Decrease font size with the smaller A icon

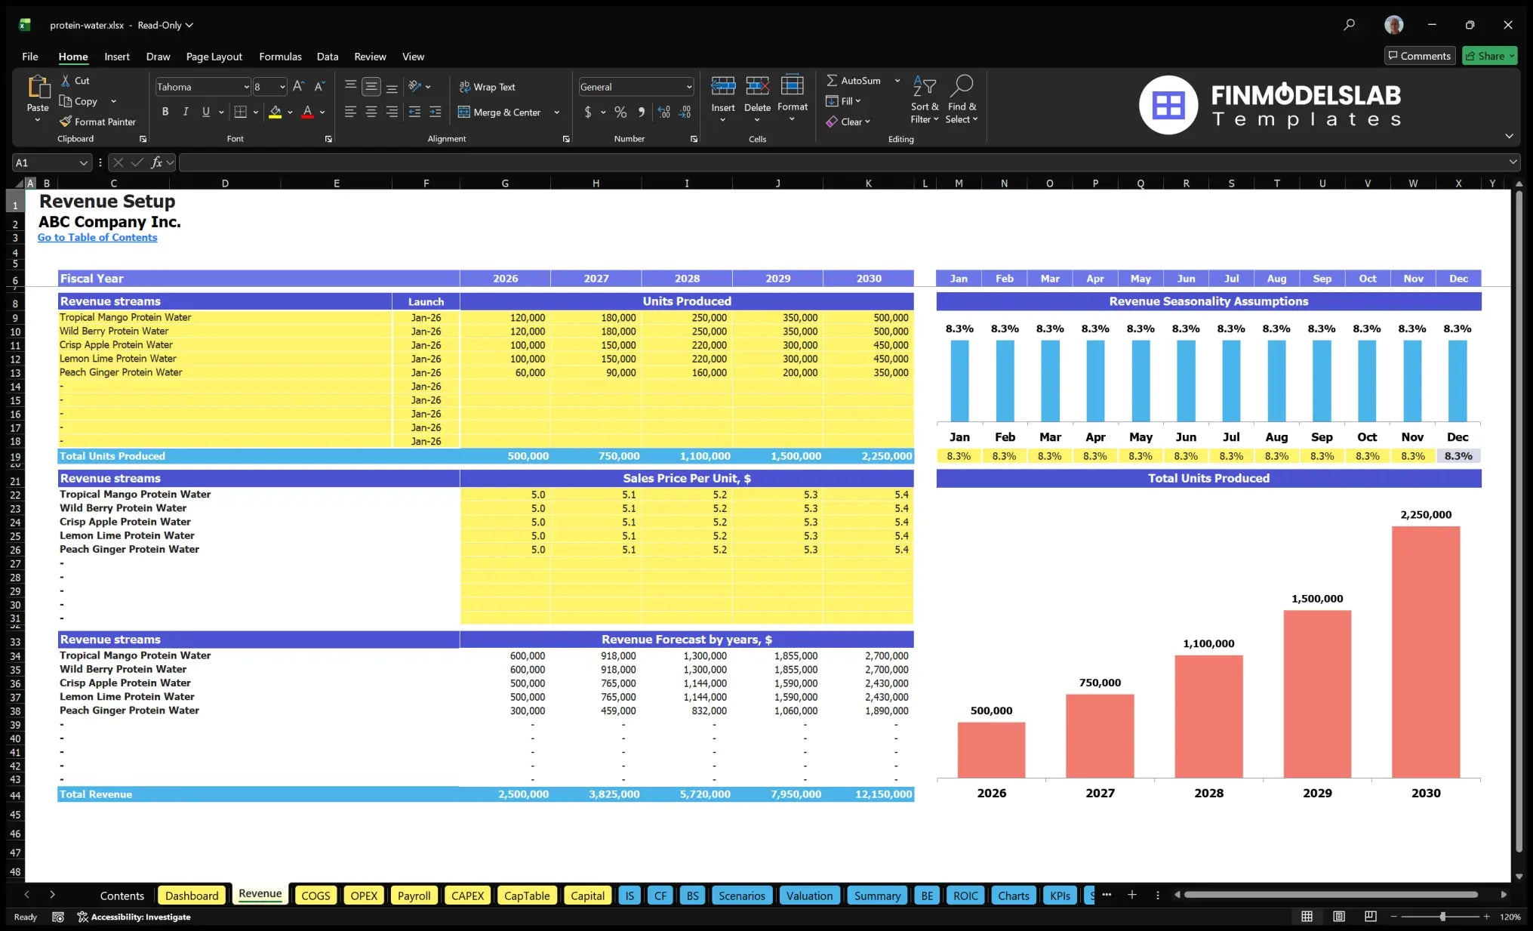[x=319, y=87]
